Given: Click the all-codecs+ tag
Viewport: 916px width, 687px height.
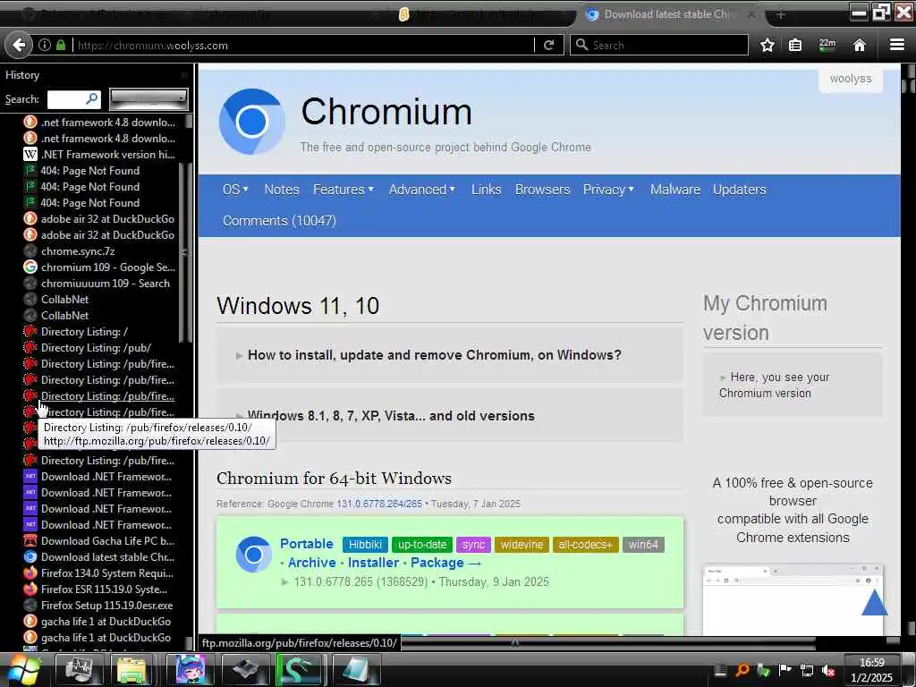Looking at the screenshot, I should (585, 545).
